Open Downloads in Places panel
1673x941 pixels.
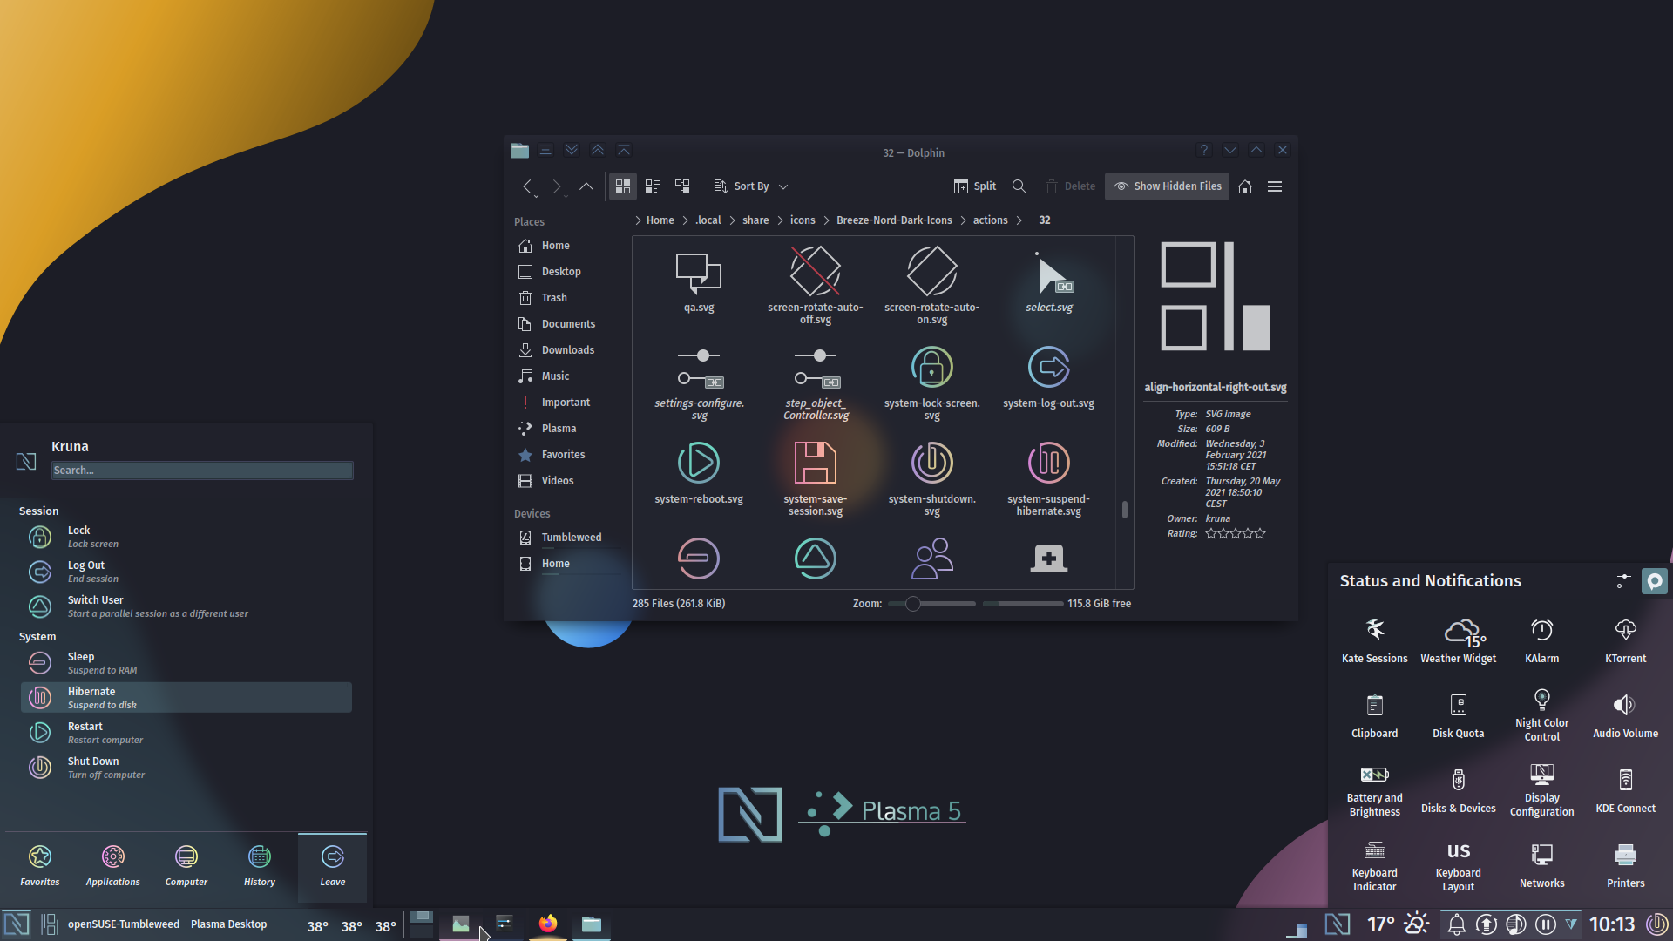point(566,350)
